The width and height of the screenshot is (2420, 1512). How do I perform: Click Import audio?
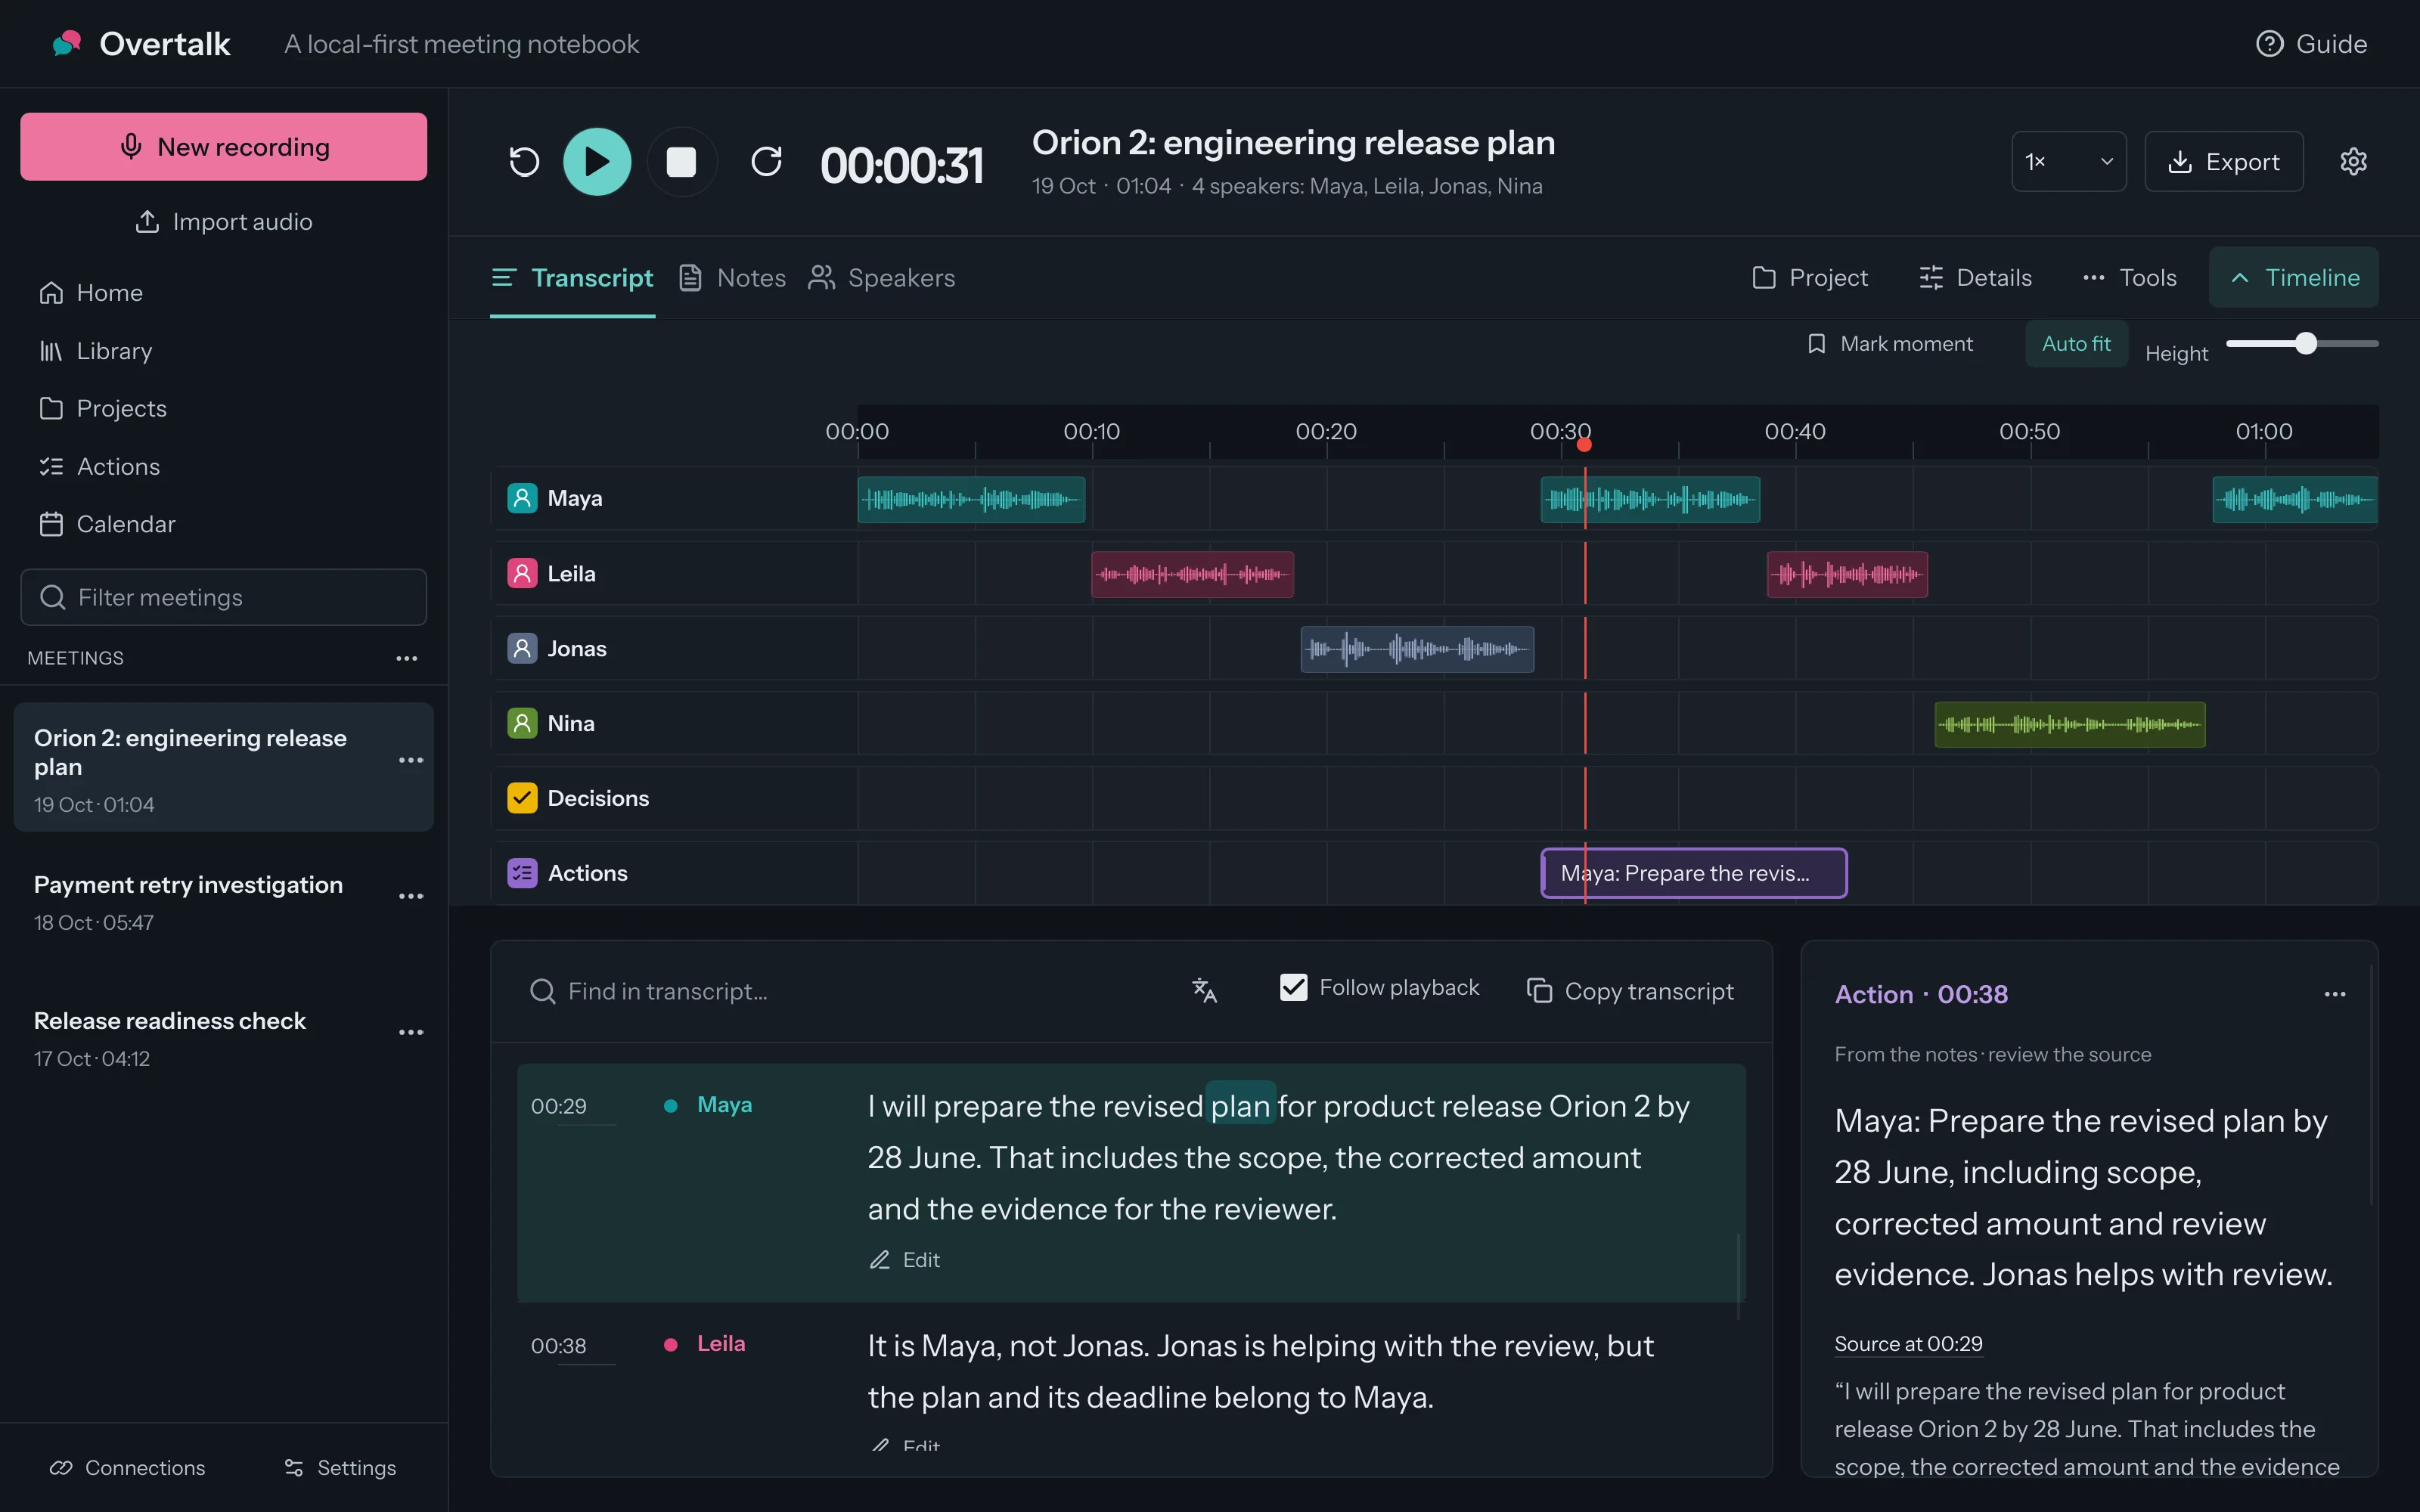[x=223, y=221]
